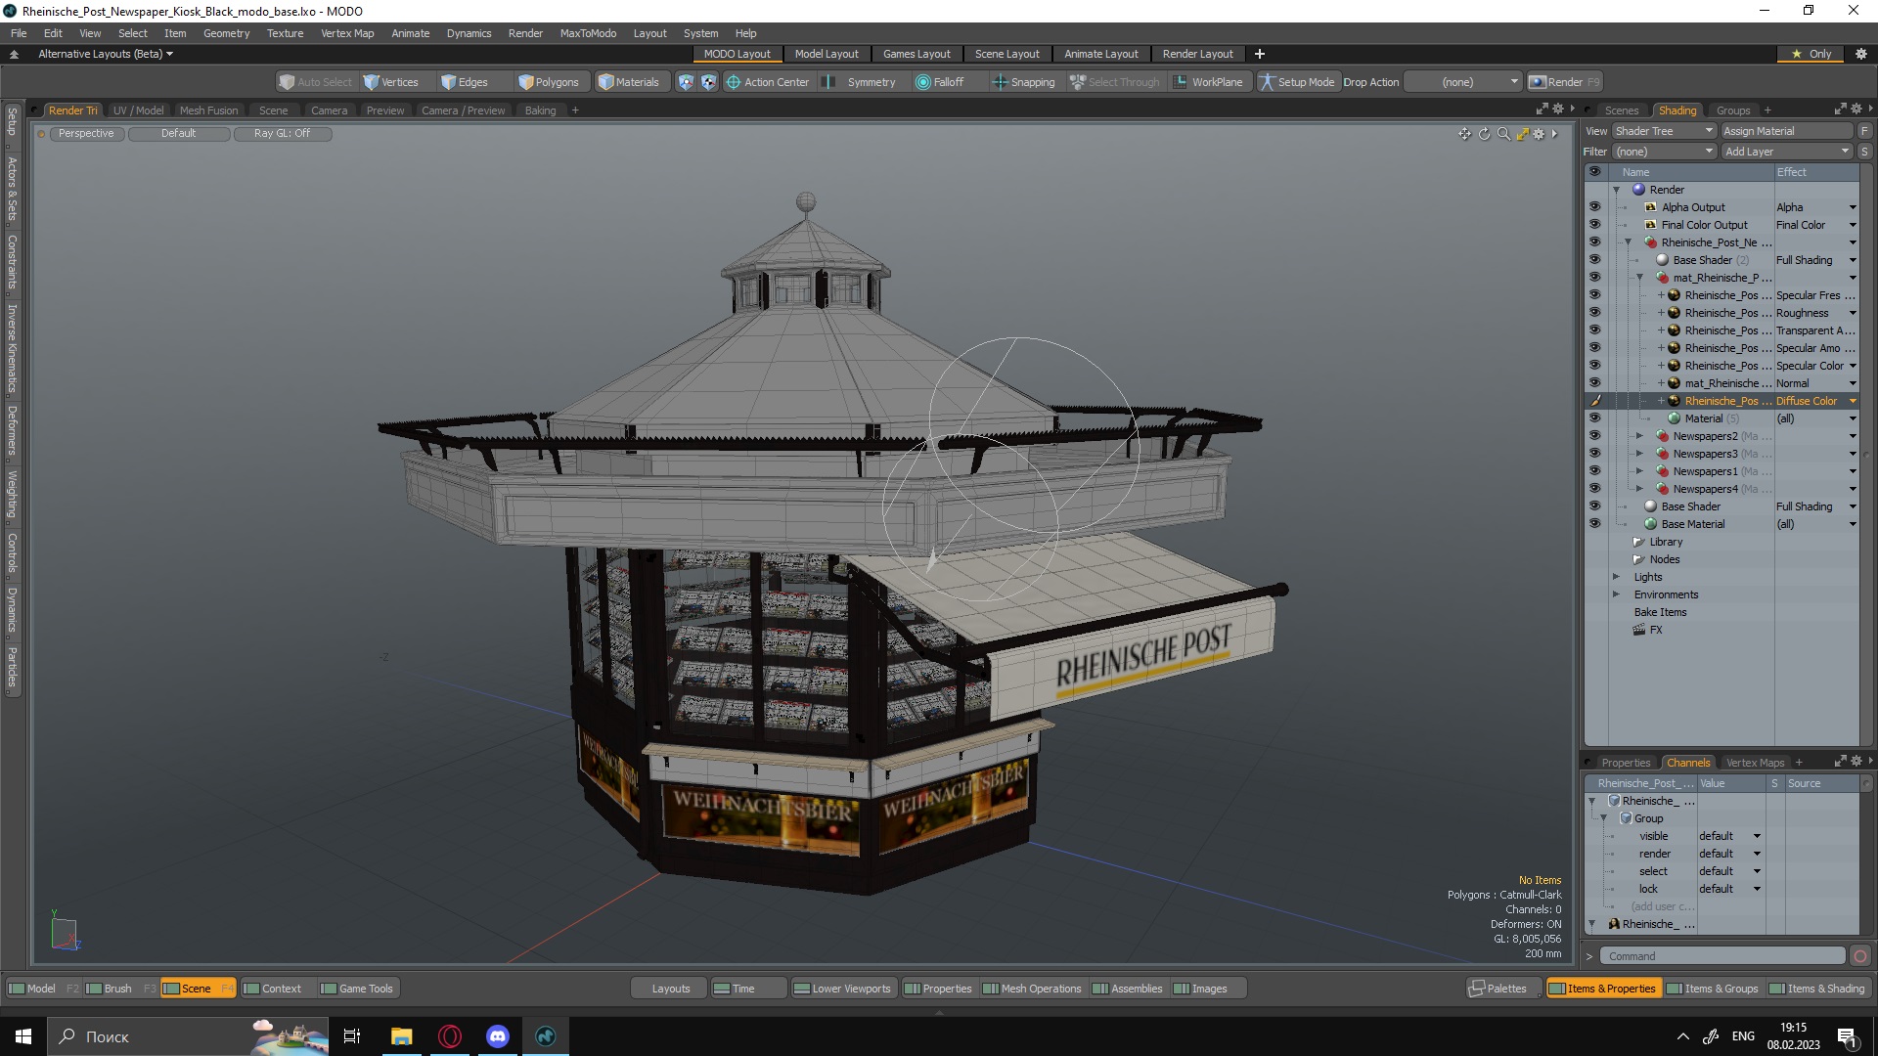Open File Explorer from taskbar
1878x1056 pixels.
[x=401, y=1036]
